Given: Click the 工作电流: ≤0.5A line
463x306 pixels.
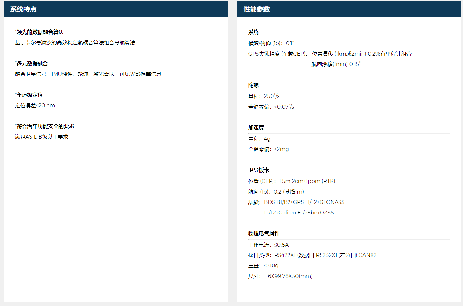Looking at the screenshot, I should pyautogui.click(x=269, y=245).
